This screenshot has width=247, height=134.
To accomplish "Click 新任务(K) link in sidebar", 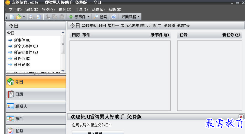I will [22, 59].
